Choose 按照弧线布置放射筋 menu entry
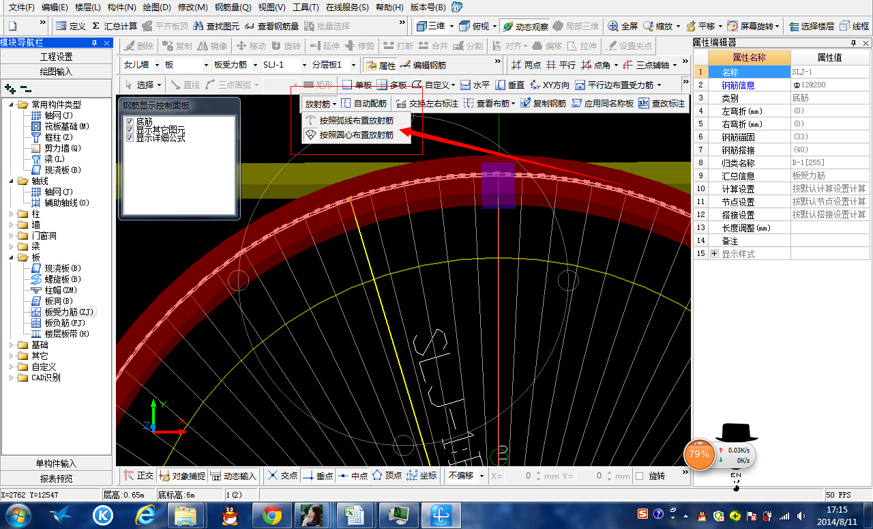Viewport: 873px width, 529px height. pos(356,120)
